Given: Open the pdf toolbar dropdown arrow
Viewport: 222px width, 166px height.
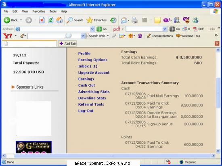Looking at the screenshot, I should (123, 29).
